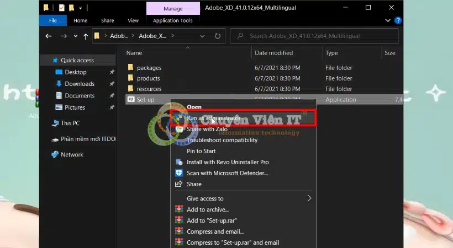Open the blue File menu button
453x248 pixels.
tap(53, 20)
